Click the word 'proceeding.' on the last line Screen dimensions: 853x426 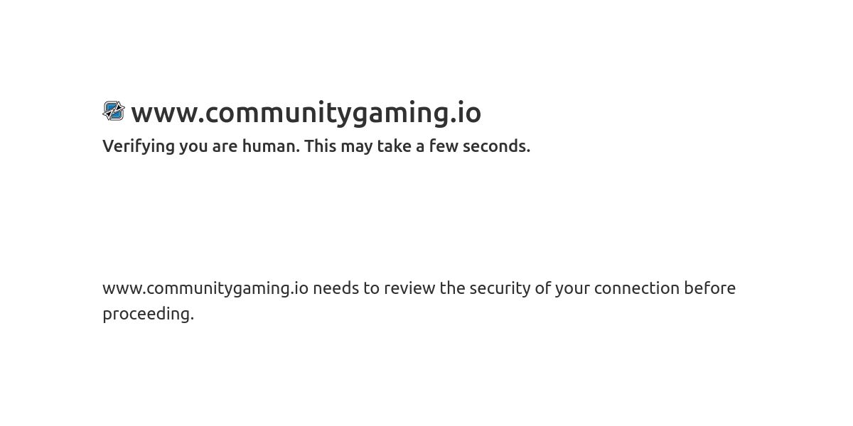(x=148, y=314)
